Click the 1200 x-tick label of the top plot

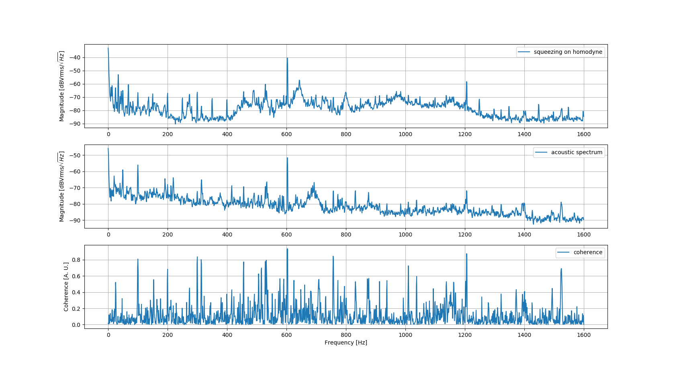[x=465, y=134]
